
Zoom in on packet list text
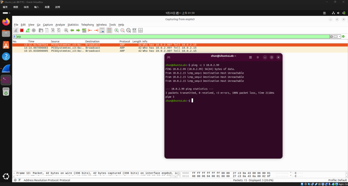[x=117, y=30]
